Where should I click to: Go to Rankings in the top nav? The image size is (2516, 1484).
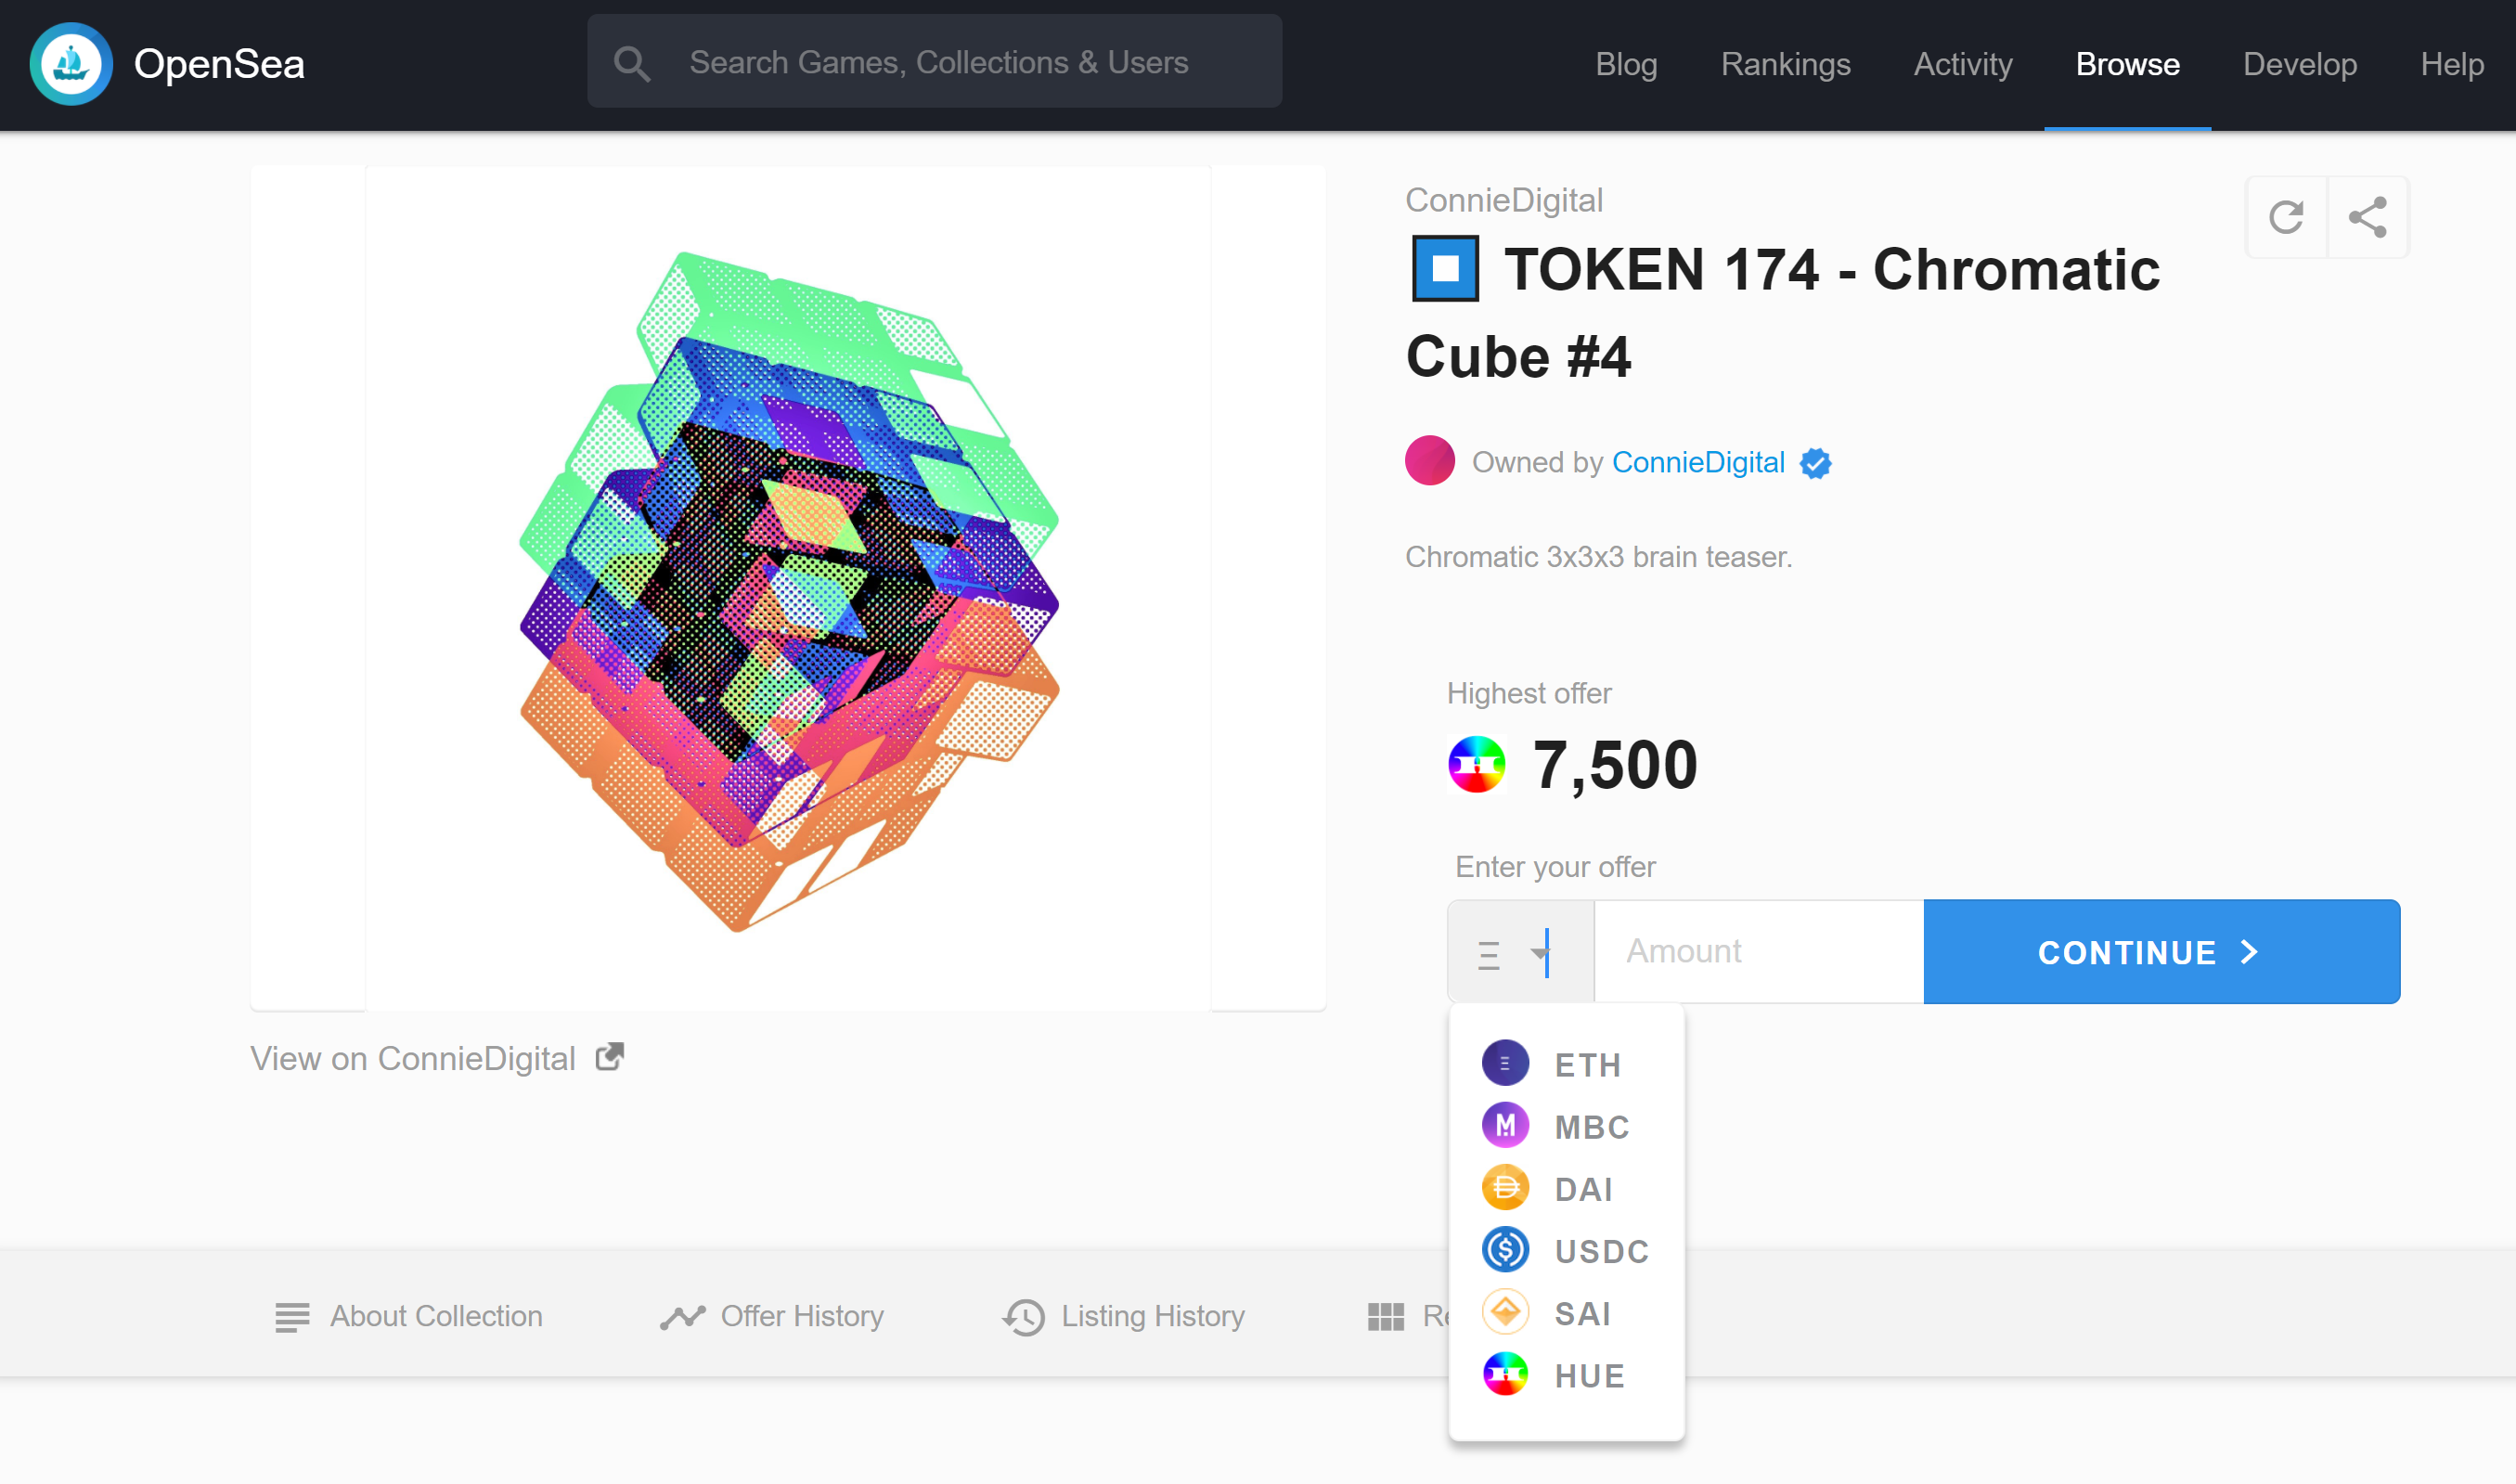click(x=1785, y=64)
